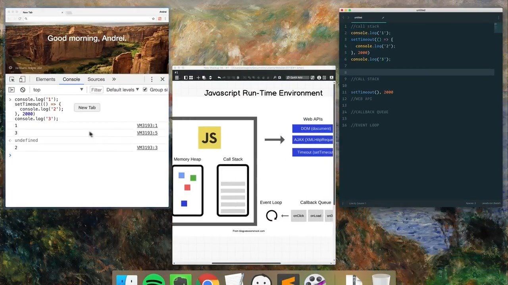The image size is (508, 285).
Task: Click '//CALLBACK QUEUE' comment in editor
Action: pos(369,112)
